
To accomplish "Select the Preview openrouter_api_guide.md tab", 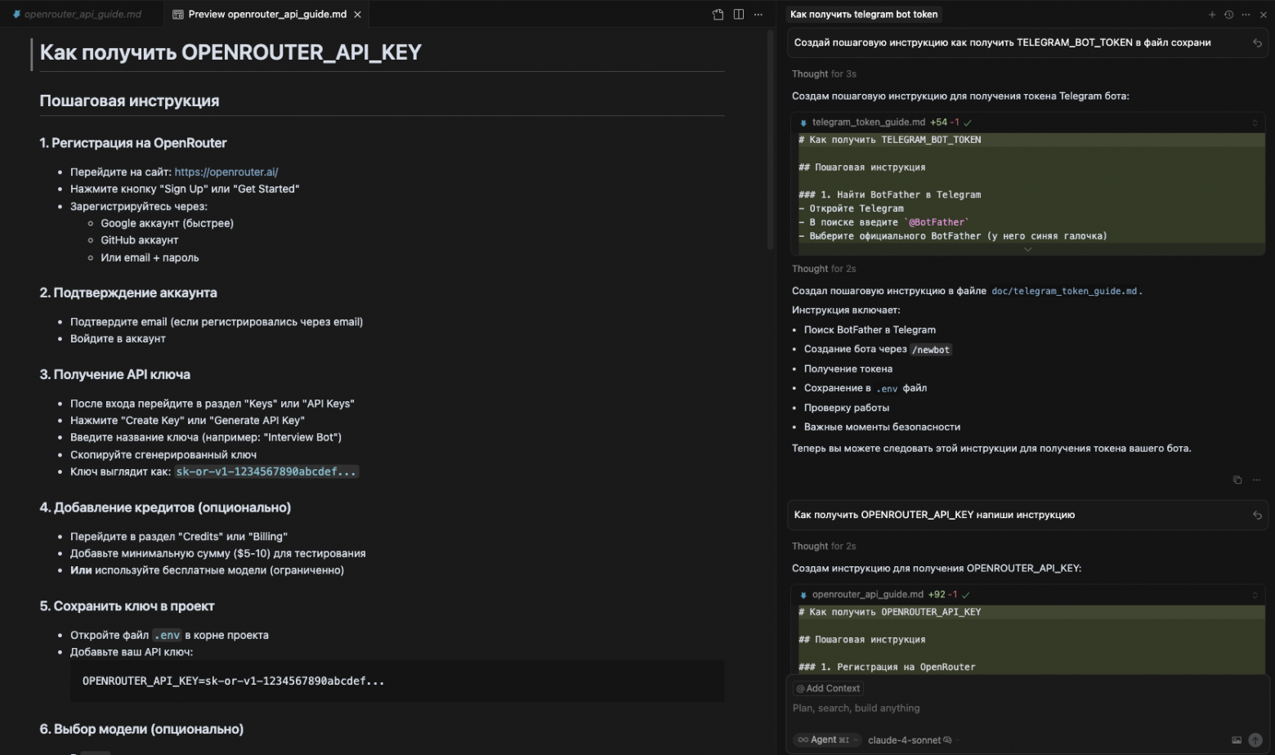I will 267,15.
